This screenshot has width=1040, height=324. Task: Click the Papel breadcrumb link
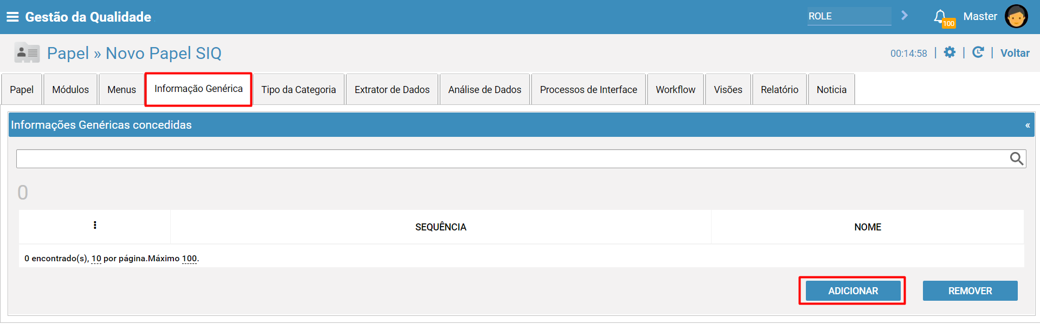point(68,53)
